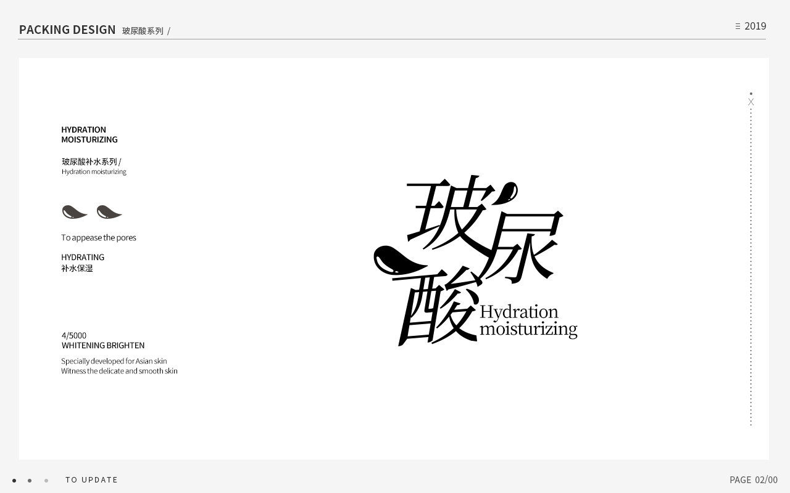The width and height of the screenshot is (790, 493).
Task: Click the TO UPDATE footer text
Action: [x=91, y=479]
